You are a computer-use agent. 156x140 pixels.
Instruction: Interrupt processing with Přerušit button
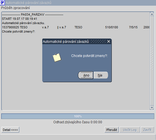(x=112, y=130)
